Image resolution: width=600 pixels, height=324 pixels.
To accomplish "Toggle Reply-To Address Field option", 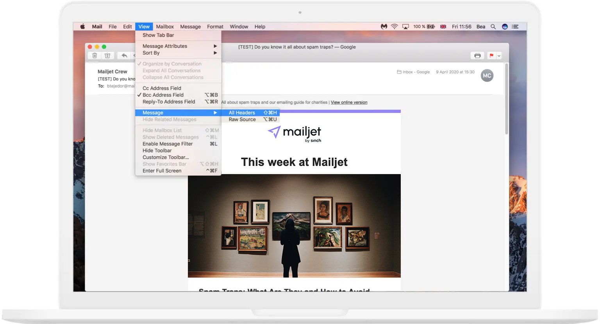I will 178,101.
